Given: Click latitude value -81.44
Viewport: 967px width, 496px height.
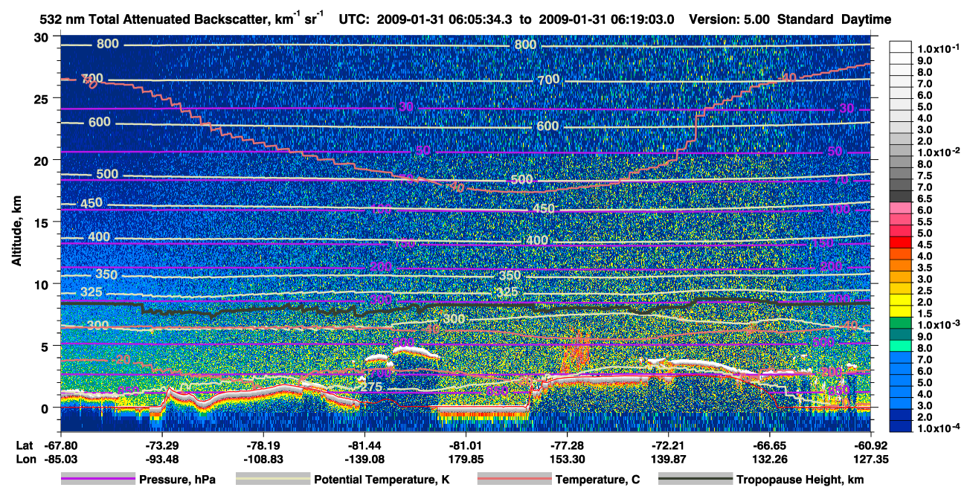Looking at the screenshot, I should coord(364,445).
